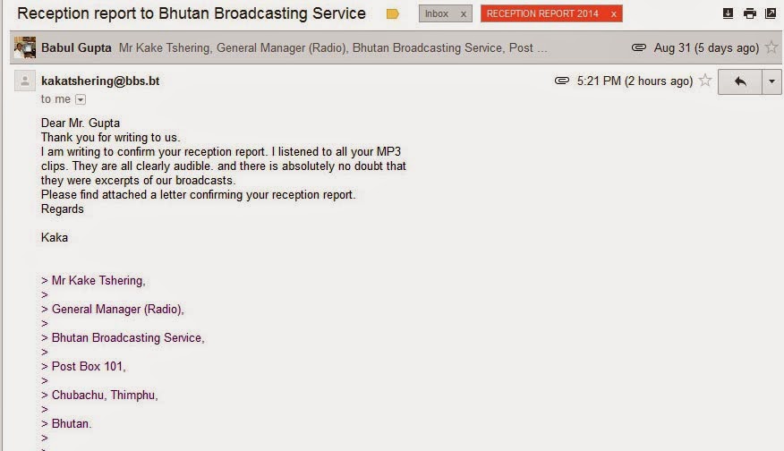Open the more options dropdown beside Reply
Image resolution: width=784 pixels, height=451 pixels.
(x=771, y=81)
